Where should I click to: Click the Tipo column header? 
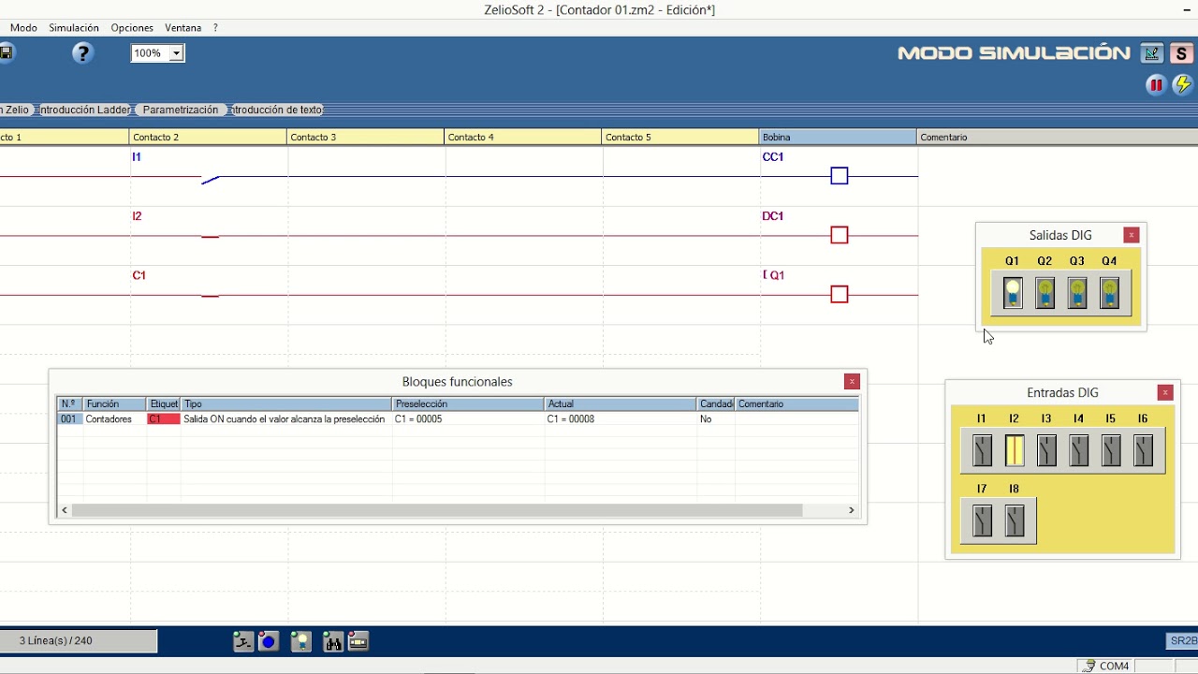click(x=286, y=403)
